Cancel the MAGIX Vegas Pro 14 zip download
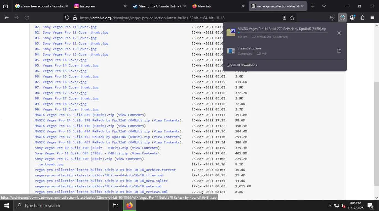 coord(339,33)
